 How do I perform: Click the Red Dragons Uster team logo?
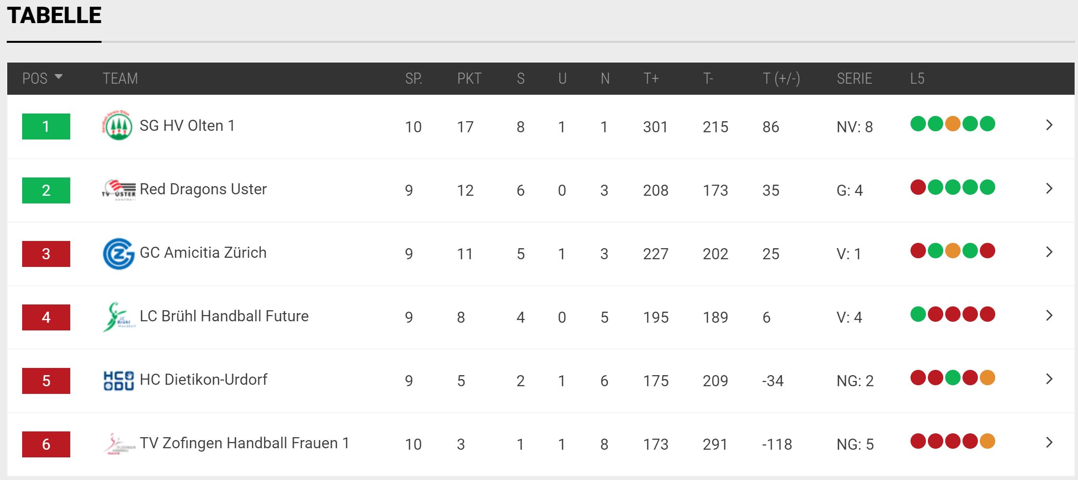tap(118, 189)
